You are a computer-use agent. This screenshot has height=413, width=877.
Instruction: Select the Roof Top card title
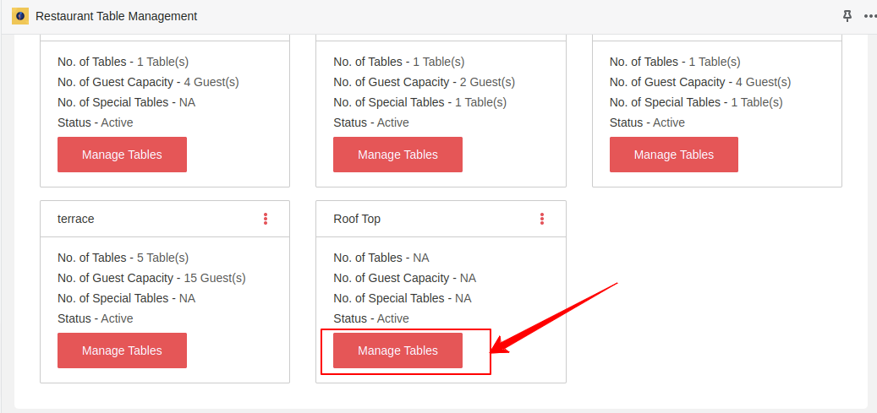coord(357,219)
